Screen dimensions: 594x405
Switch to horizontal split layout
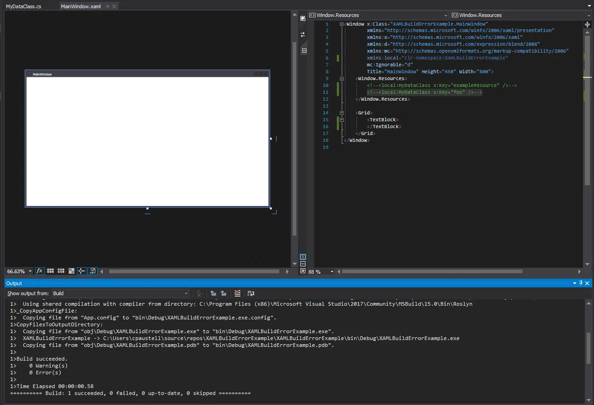pos(303,264)
